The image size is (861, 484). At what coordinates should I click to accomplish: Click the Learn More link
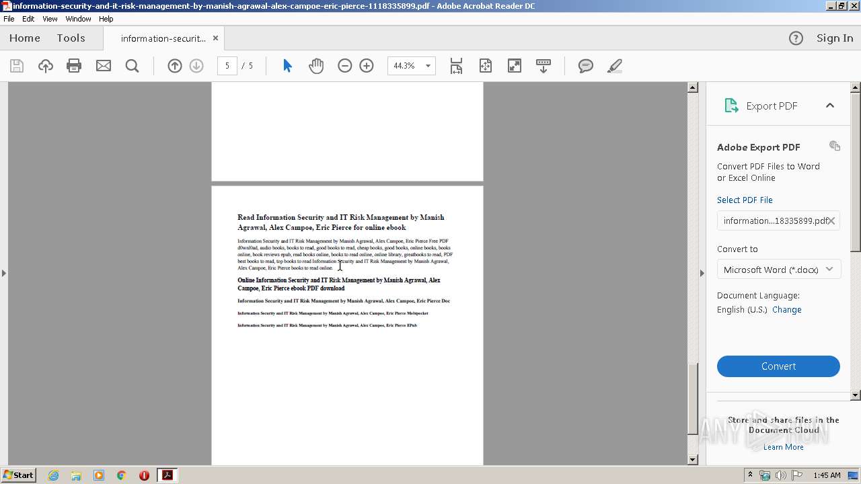(x=784, y=447)
